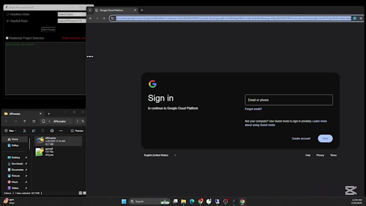
Task: Select the APIcreator application file
Action: click(x=58, y=141)
